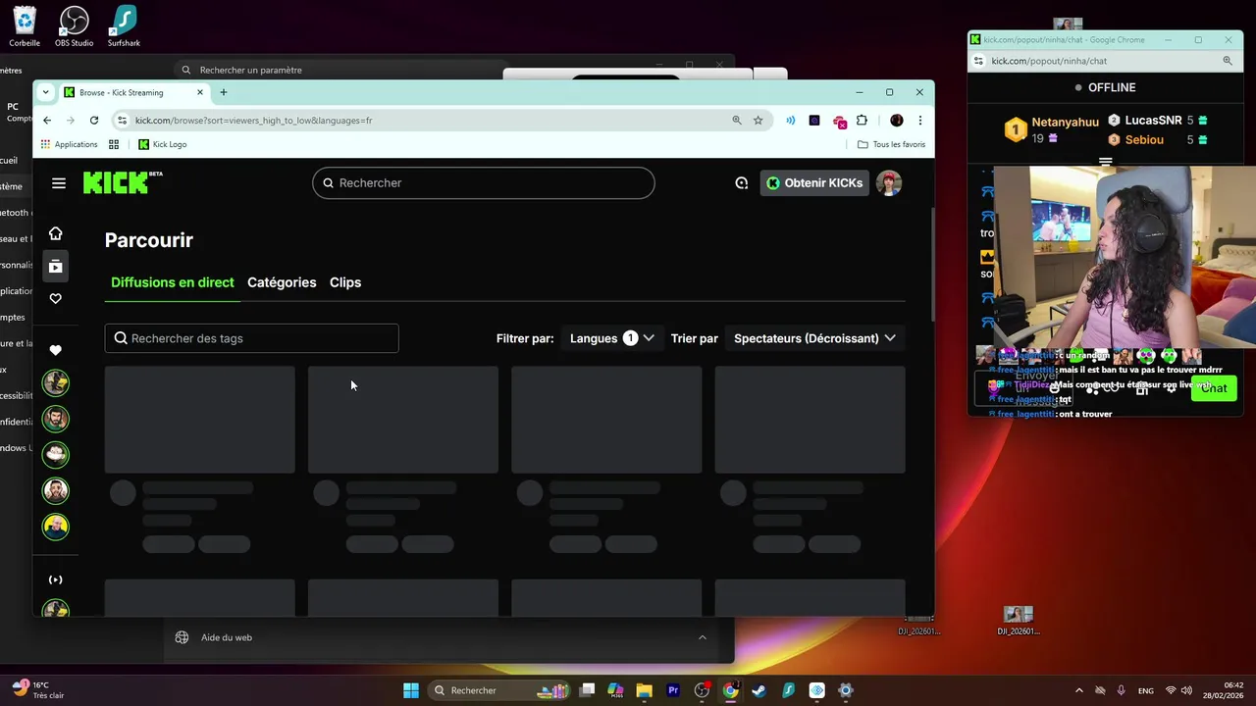This screenshot has height=706, width=1256.
Task: Bookmark this page with the star icon
Action: tap(759, 121)
